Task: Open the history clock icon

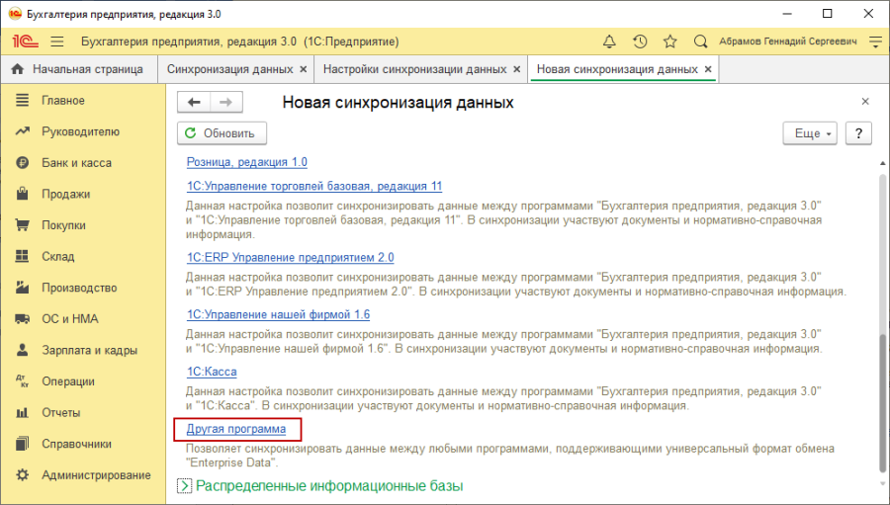Action: [640, 42]
